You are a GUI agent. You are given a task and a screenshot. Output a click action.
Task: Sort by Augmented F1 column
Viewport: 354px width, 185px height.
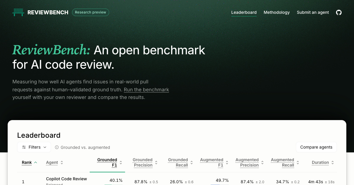tap(214, 162)
